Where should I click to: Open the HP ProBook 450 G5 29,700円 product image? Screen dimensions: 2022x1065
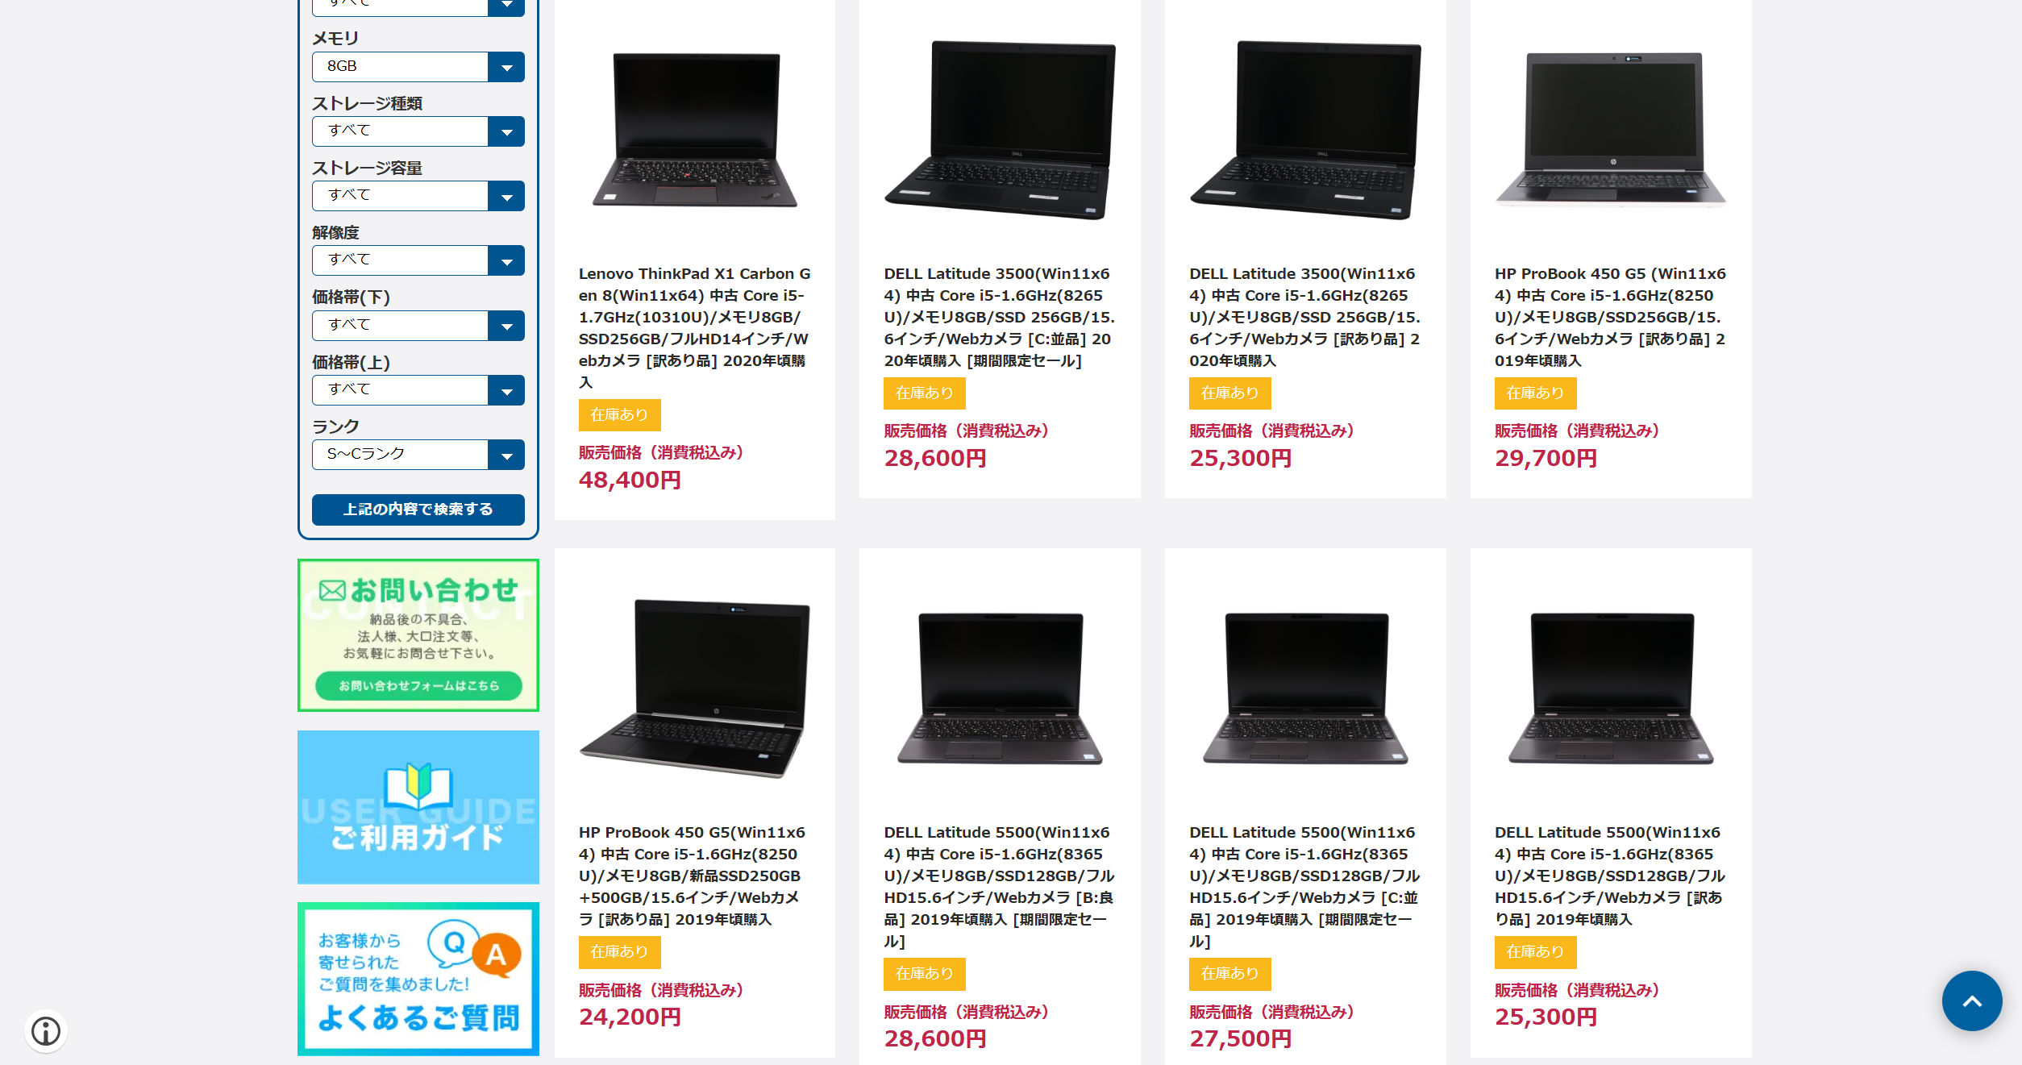click(x=1611, y=129)
